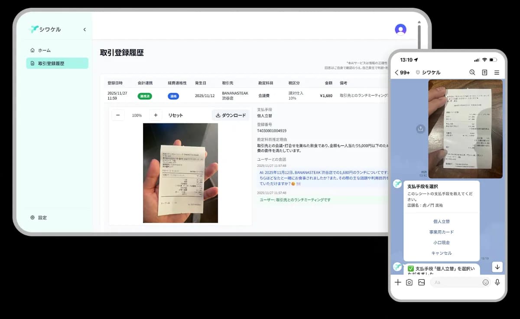Click the receipt image in the viewer
520x319 pixels.
coord(180,173)
